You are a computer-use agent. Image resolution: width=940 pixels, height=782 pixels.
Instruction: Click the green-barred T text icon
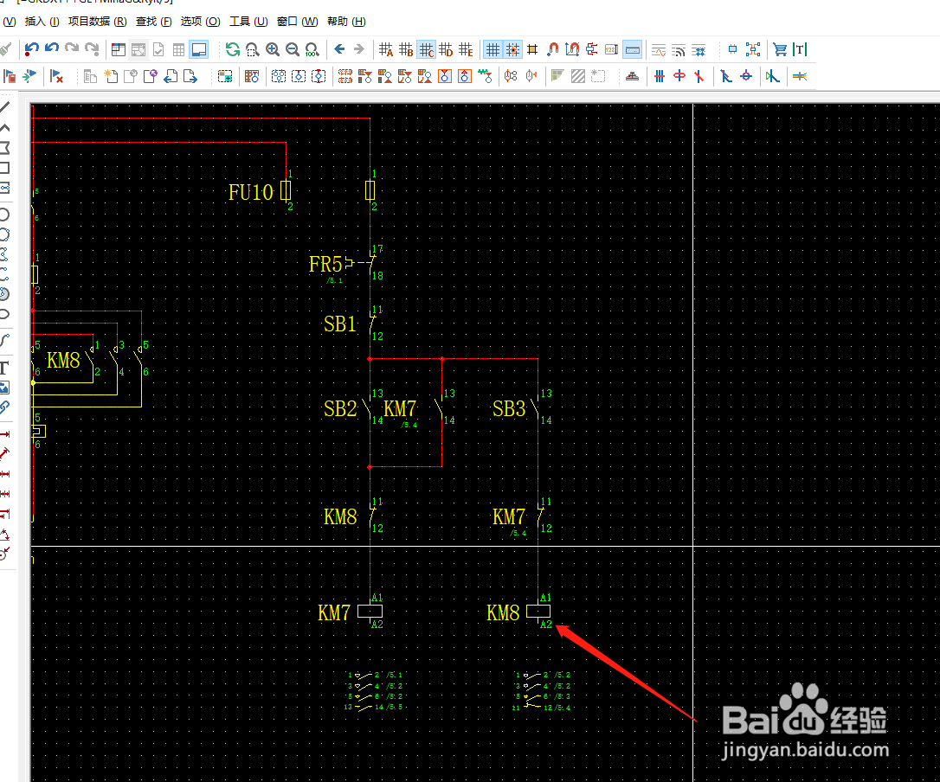800,49
